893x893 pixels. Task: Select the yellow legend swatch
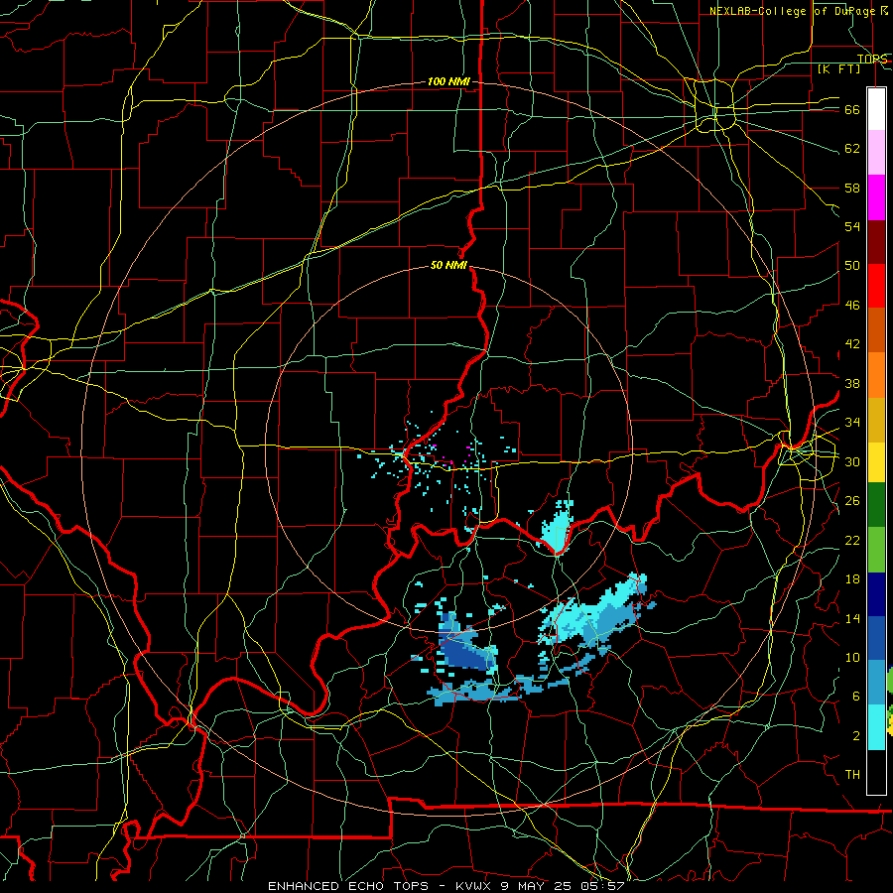876,462
